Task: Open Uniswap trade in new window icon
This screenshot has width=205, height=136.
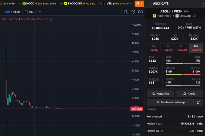Action: tap(198, 102)
